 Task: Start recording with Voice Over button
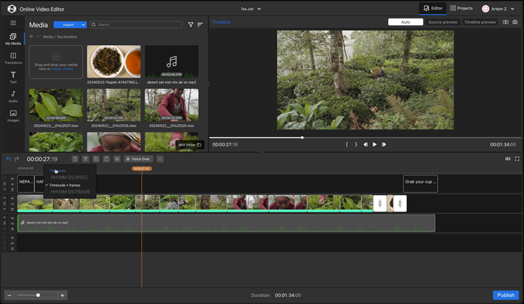pos(139,159)
